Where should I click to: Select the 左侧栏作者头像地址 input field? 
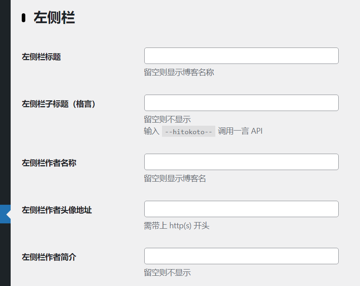pos(241,209)
